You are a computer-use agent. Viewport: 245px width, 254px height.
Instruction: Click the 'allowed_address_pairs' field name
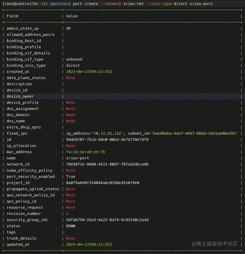tap(30, 35)
